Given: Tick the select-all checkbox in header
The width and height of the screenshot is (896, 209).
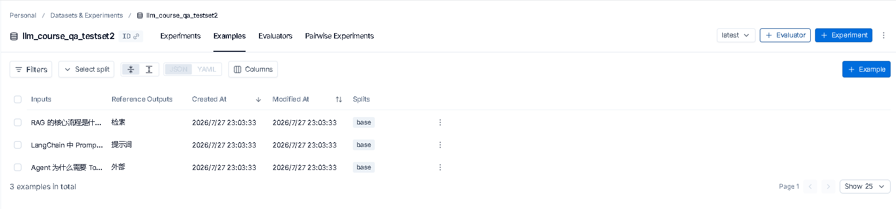Looking at the screenshot, I should pyautogui.click(x=18, y=99).
